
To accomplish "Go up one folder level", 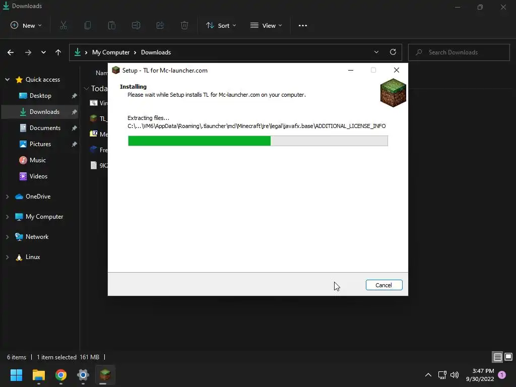I will (58, 52).
